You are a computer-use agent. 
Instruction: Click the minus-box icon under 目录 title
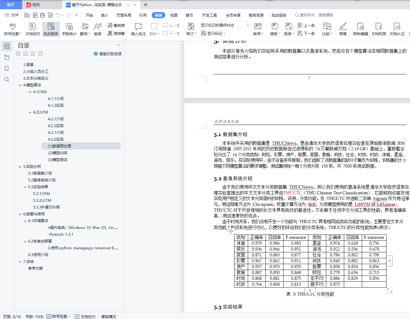coord(40,54)
